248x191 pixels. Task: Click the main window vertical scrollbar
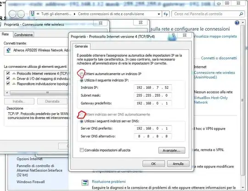(x=242, y=100)
